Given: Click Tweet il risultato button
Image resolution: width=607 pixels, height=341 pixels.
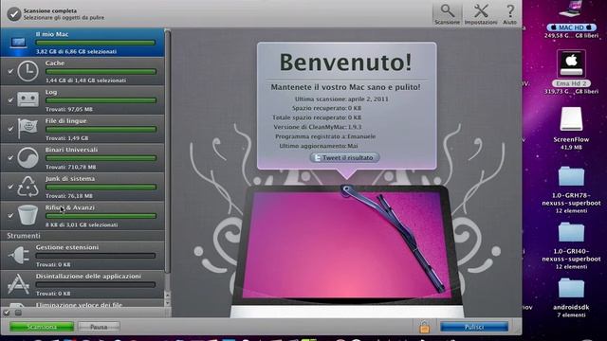Looking at the screenshot, I should tap(344, 158).
